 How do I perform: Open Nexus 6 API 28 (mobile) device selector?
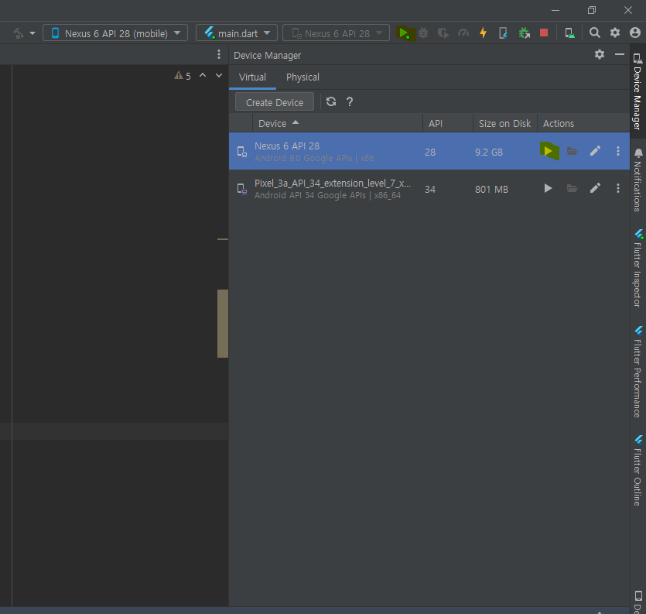pos(115,33)
